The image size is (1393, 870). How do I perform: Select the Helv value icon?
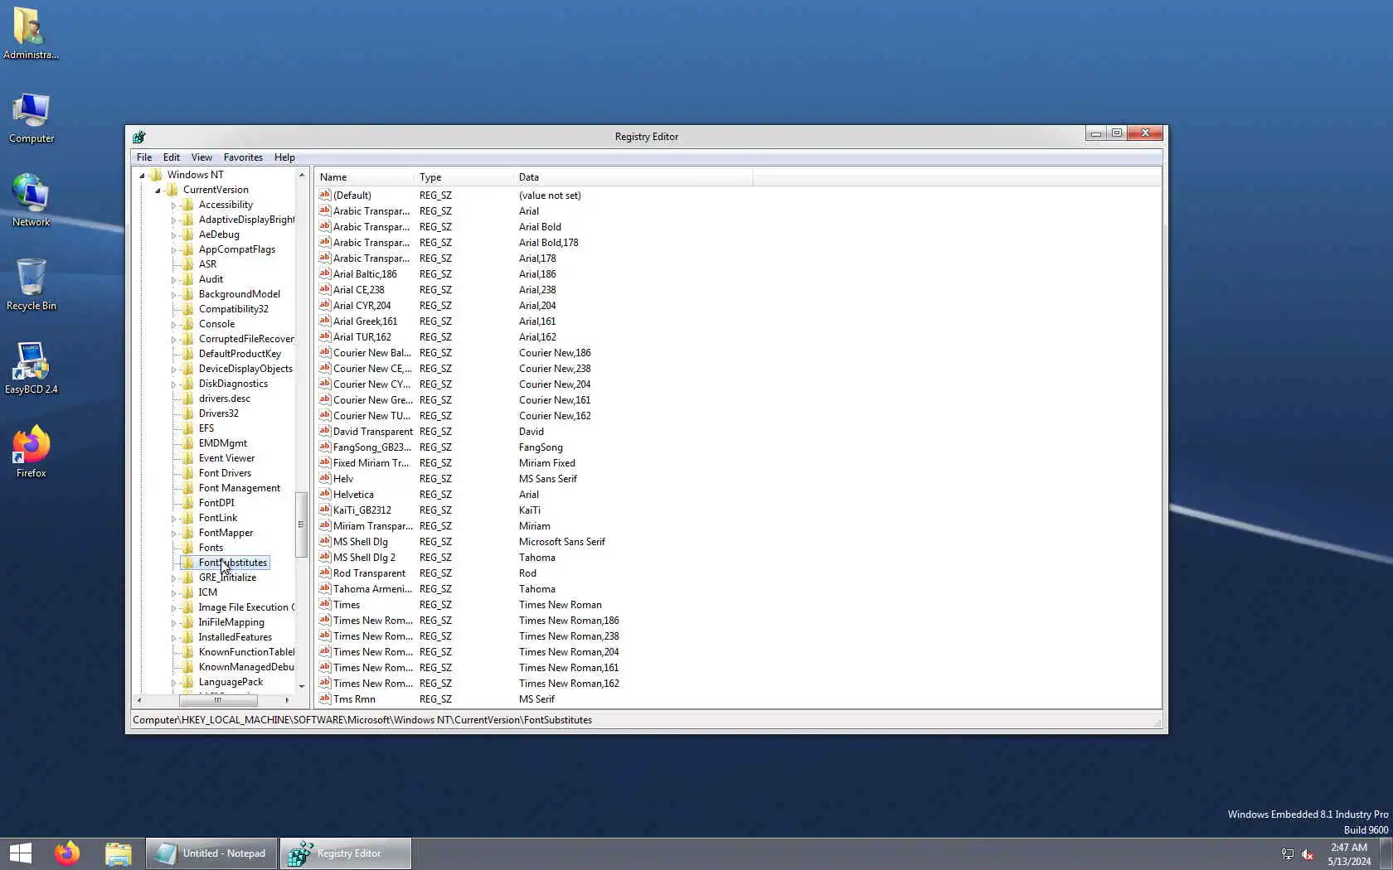click(325, 478)
